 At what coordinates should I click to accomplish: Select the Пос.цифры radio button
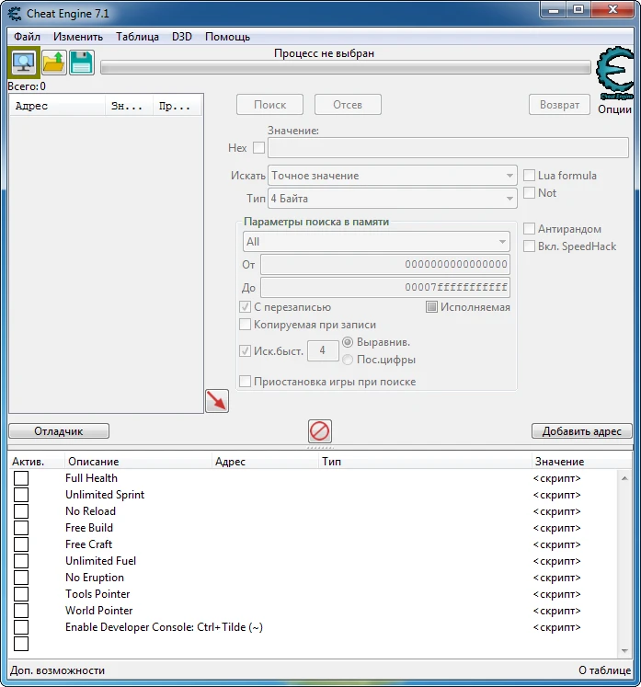(348, 360)
